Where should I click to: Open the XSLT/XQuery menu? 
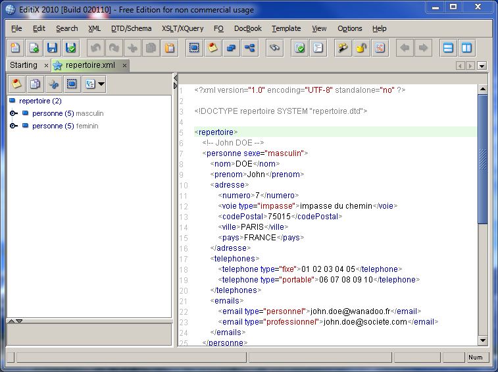pos(182,28)
